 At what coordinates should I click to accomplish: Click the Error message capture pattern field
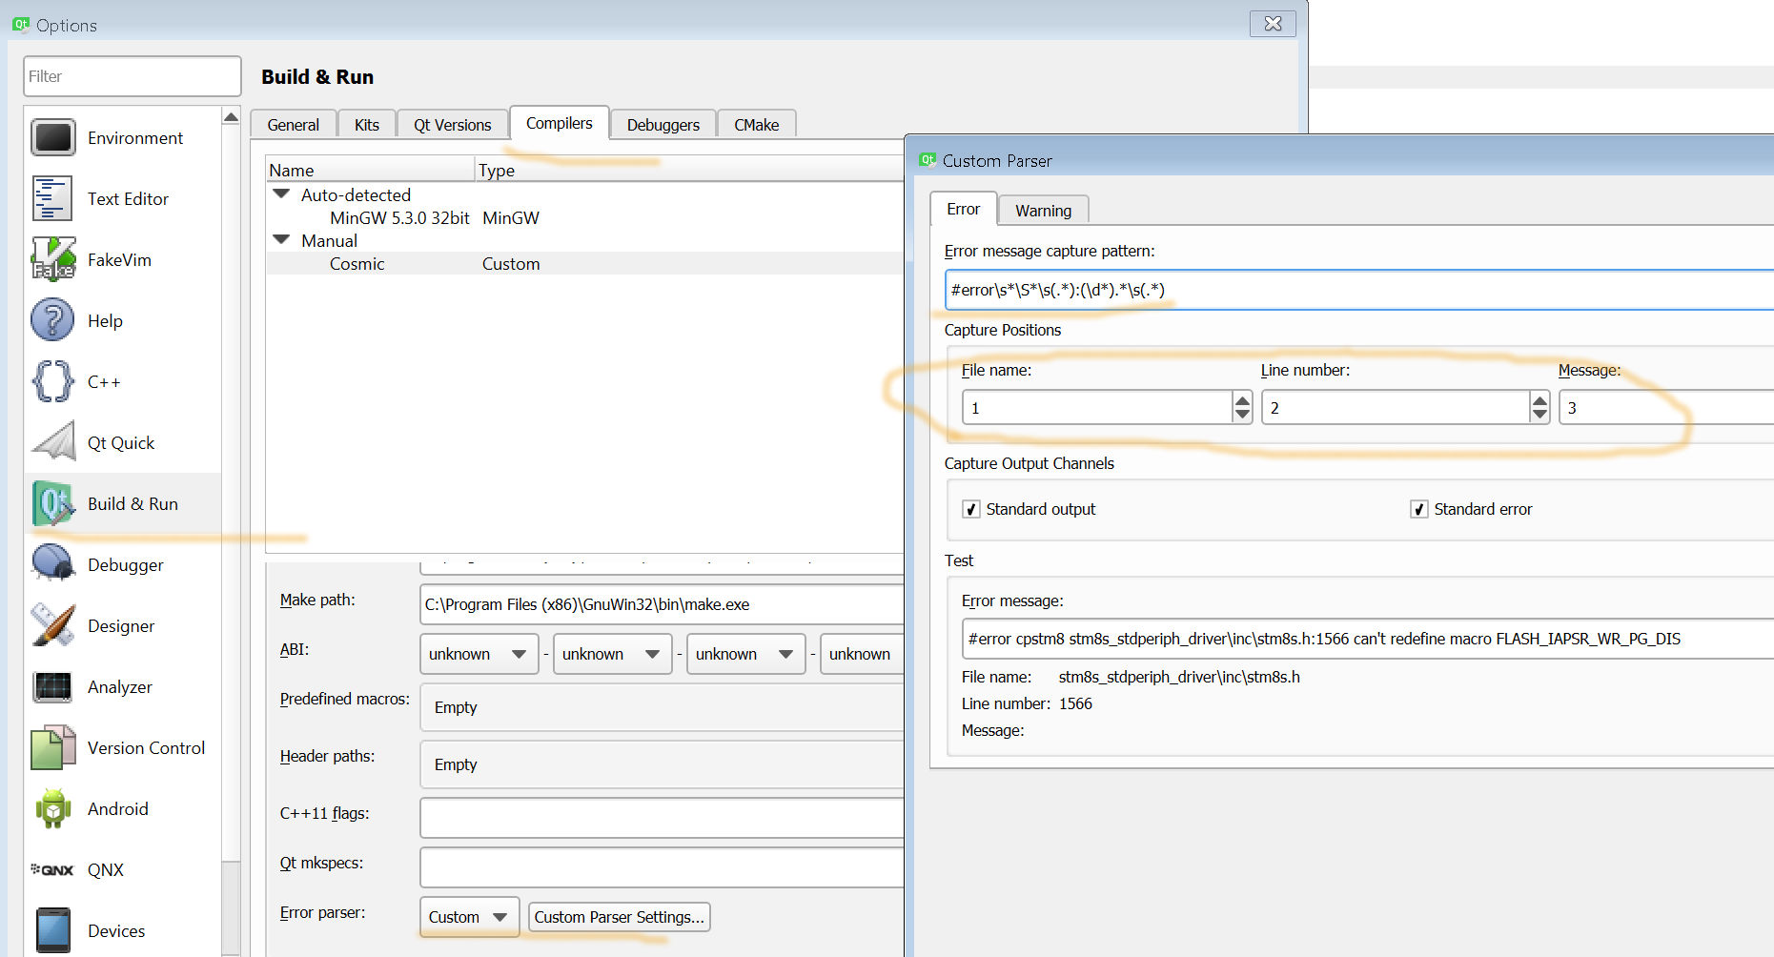1359,290
